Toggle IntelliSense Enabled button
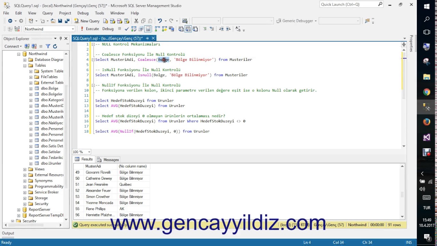Image resolution: width=437 pixels, height=246 pixels. (x=148, y=29)
